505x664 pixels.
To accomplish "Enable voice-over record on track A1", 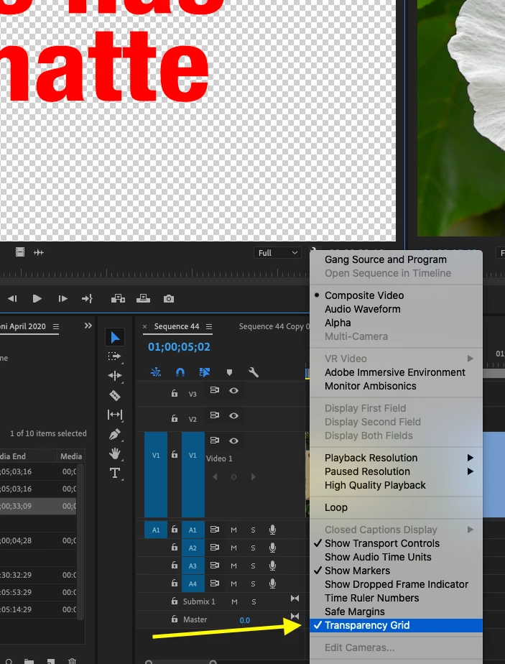I will (272, 530).
